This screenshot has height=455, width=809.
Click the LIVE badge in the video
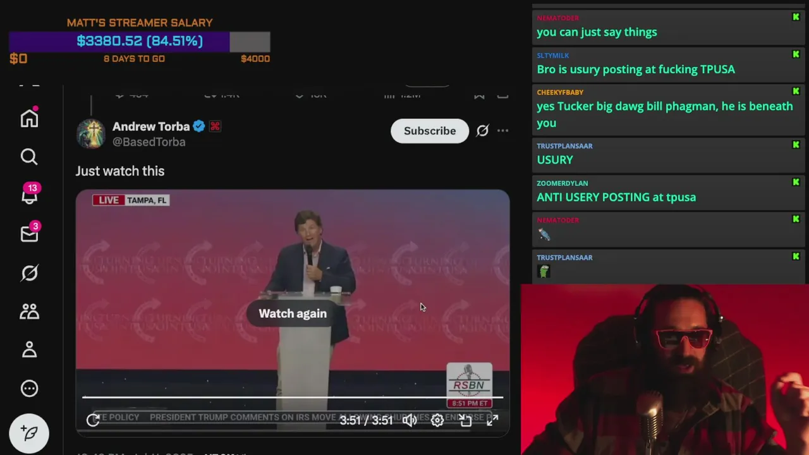click(x=107, y=200)
